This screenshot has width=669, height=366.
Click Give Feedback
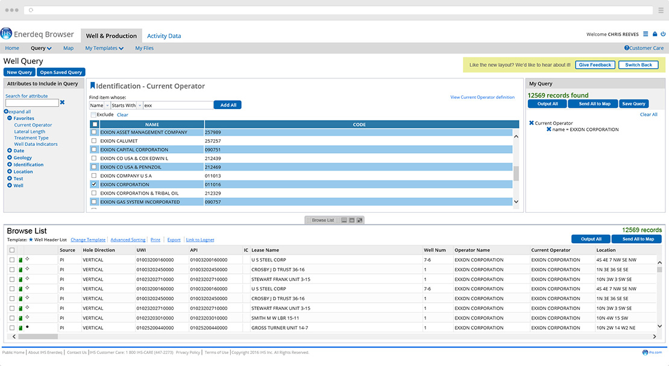(595, 65)
